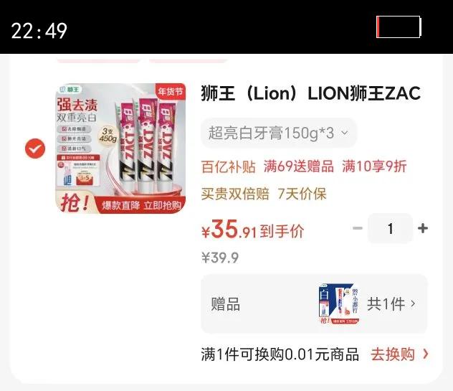The height and width of the screenshot is (391, 453).
Task: Tap the ¥35.91 到手价 price
Action: (252, 230)
